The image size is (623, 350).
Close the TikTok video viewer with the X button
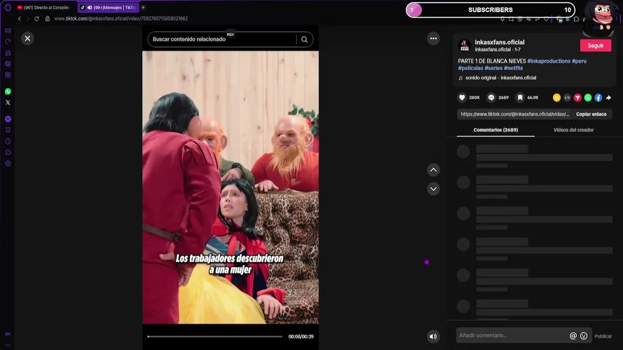point(28,38)
